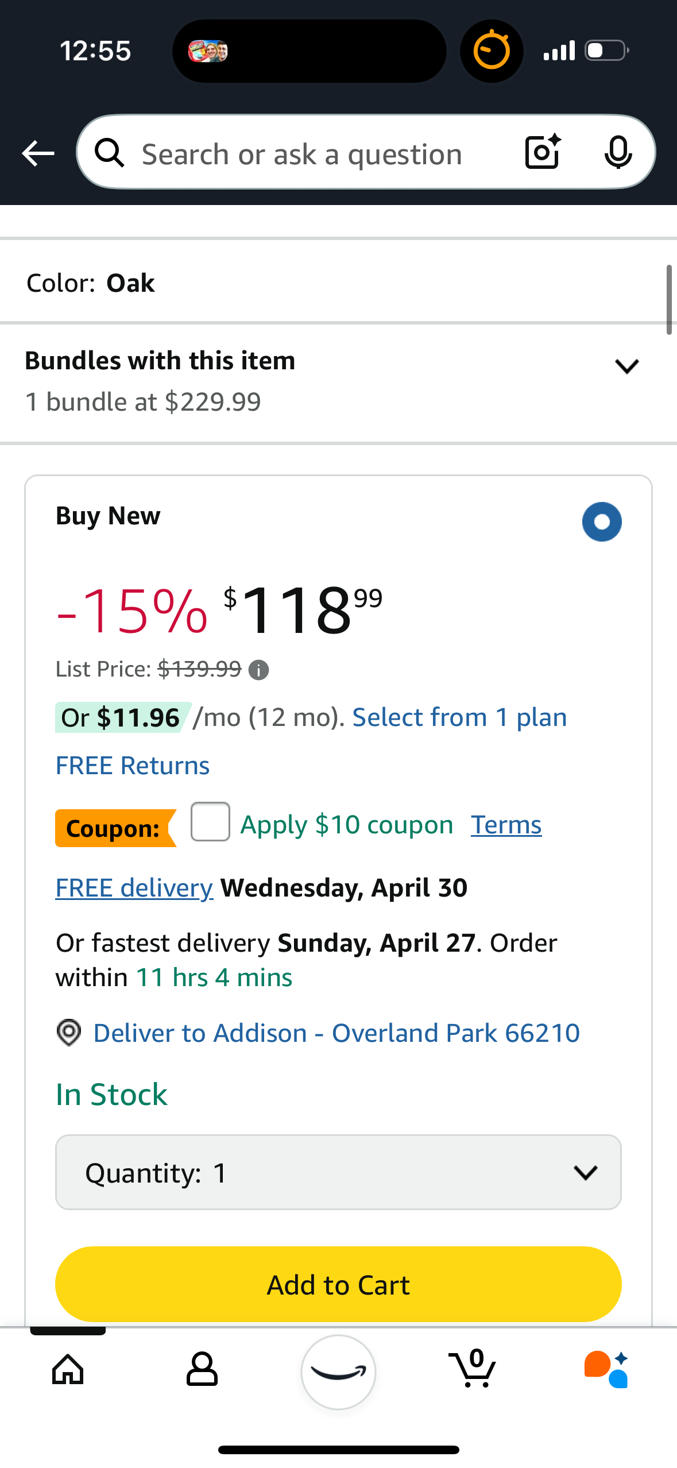This screenshot has height=1468, width=677.
Task: Tap Deliver to Addison location link
Action: pos(336,1033)
